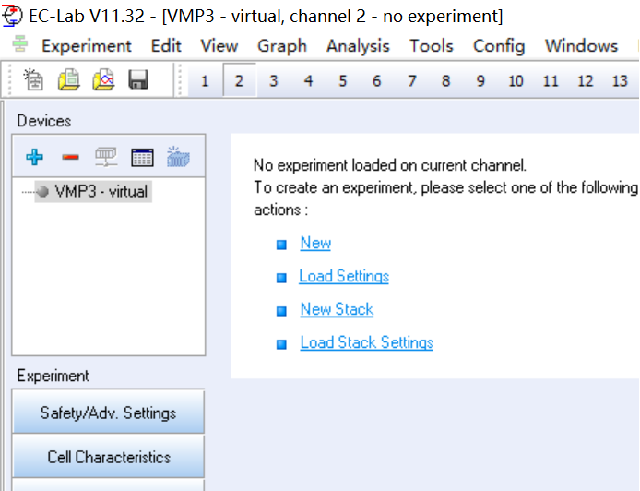Click the Load Stack Settings link
Viewport: 640px width, 491px height.
click(366, 343)
